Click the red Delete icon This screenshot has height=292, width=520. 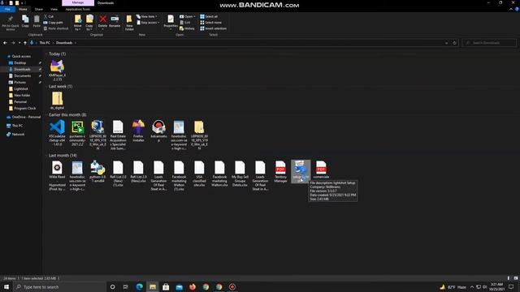coord(103,19)
